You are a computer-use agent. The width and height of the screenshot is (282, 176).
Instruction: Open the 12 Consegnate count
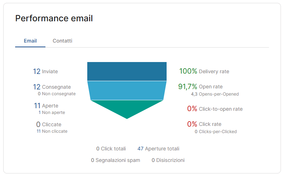pyautogui.click(x=52, y=87)
